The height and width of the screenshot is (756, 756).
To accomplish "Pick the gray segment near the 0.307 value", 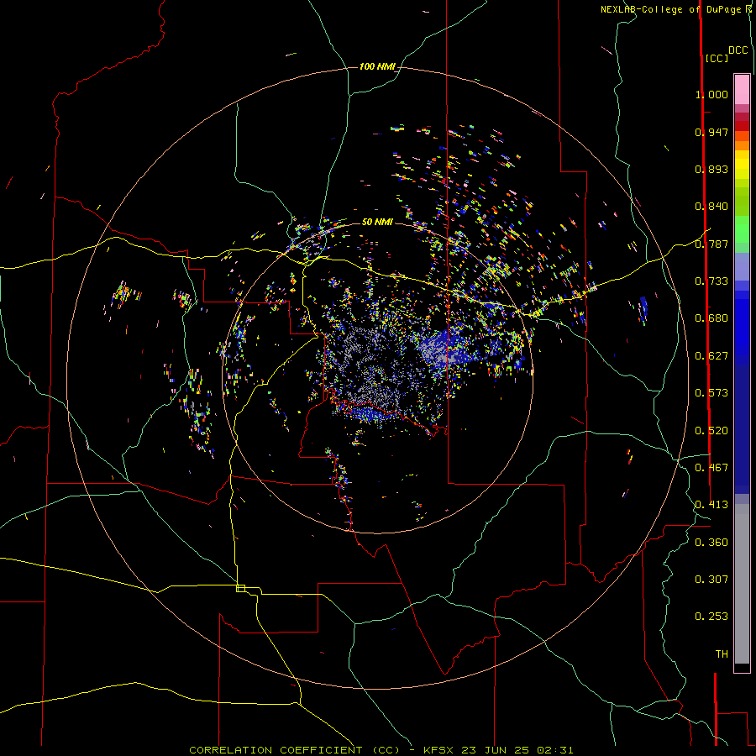I will [x=742, y=584].
